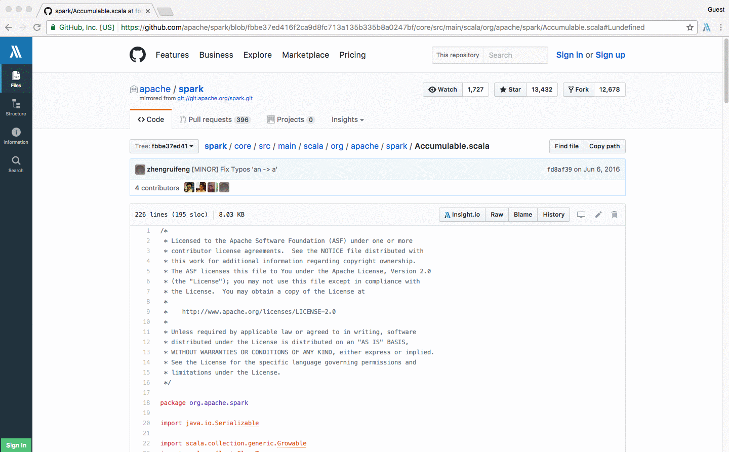Open the Chrome three-dot menu

point(721,27)
